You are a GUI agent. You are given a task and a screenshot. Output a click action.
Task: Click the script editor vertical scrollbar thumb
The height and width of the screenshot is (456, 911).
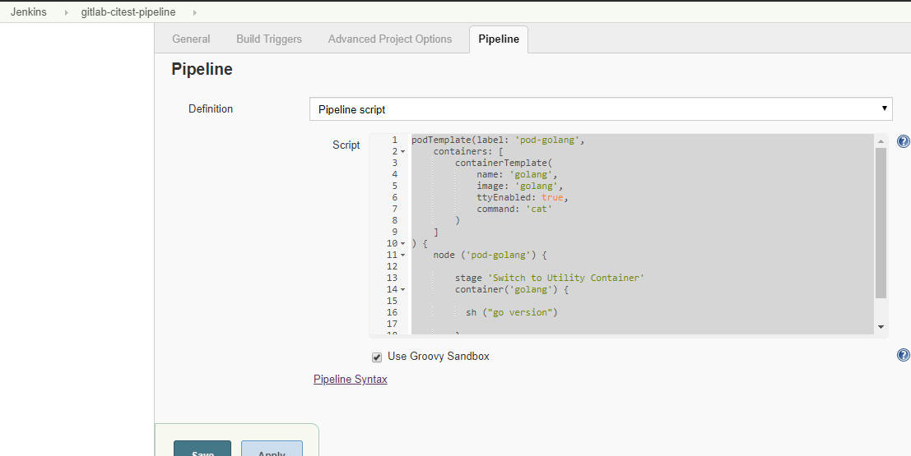(881, 223)
